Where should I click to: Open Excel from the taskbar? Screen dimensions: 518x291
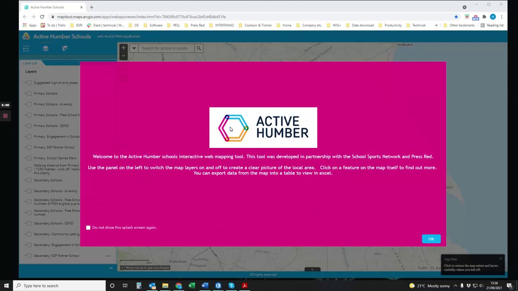pos(192,286)
